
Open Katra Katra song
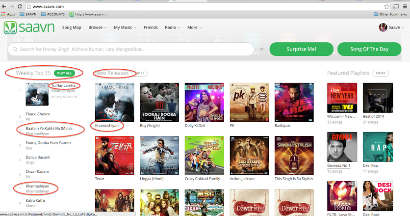point(35,200)
